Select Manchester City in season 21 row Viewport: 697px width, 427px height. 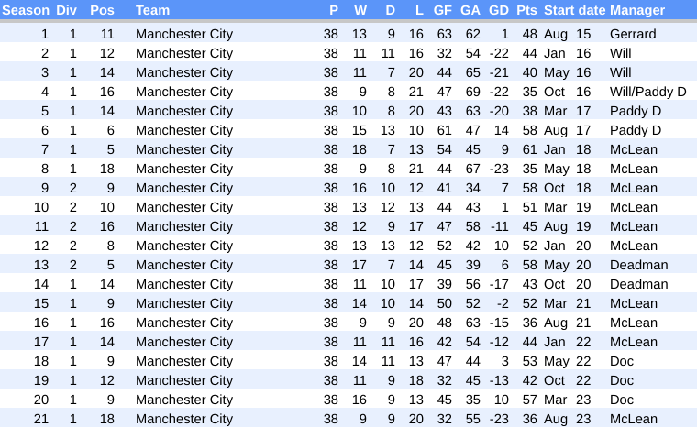click(183, 419)
